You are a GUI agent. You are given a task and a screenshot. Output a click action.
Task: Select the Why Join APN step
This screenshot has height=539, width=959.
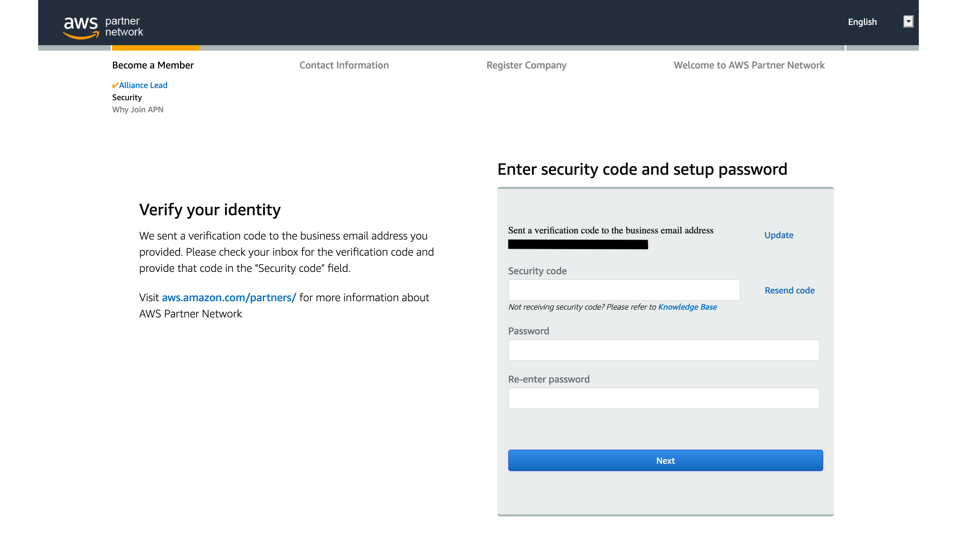(x=138, y=109)
